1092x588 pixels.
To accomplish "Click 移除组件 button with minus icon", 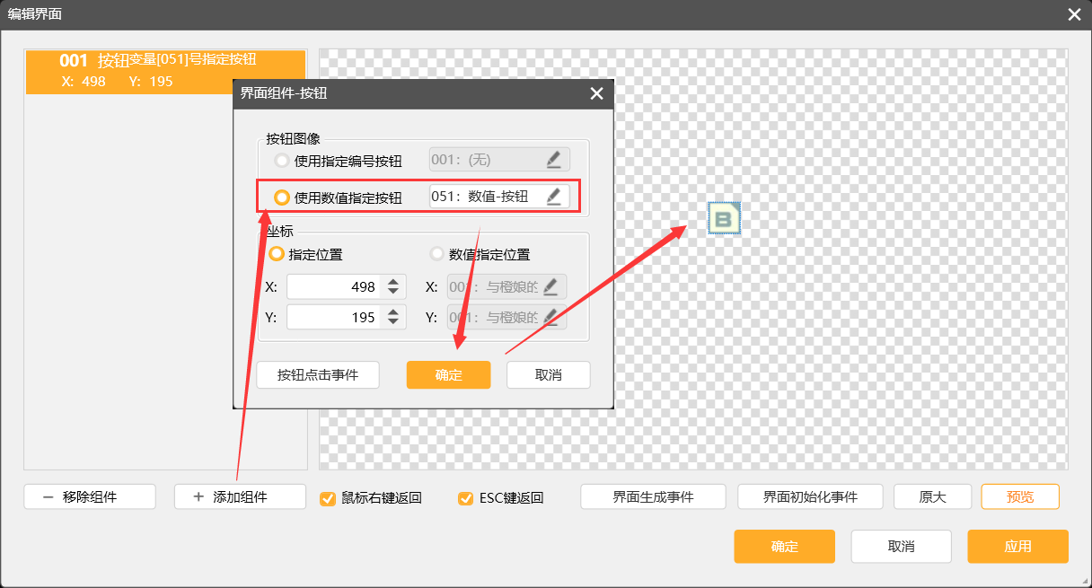I will [x=90, y=496].
